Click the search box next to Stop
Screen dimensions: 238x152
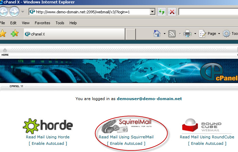click(208, 12)
